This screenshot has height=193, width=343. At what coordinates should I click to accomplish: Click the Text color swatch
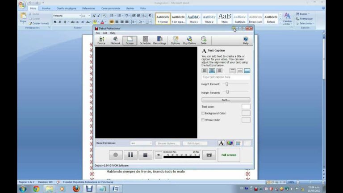246,107
